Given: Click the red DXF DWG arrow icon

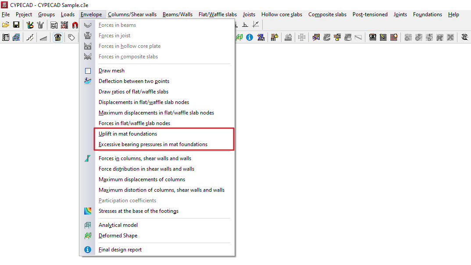Looking at the screenshot, I should tap(64, 25).
